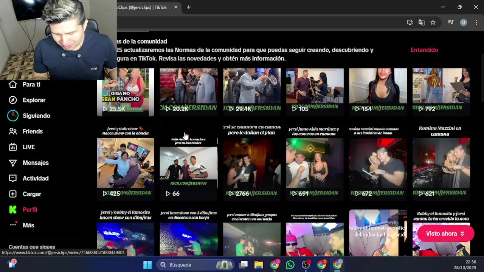Click the taskbar Búsqueda search box
The image size is (484, 272).
coord(196,265)
